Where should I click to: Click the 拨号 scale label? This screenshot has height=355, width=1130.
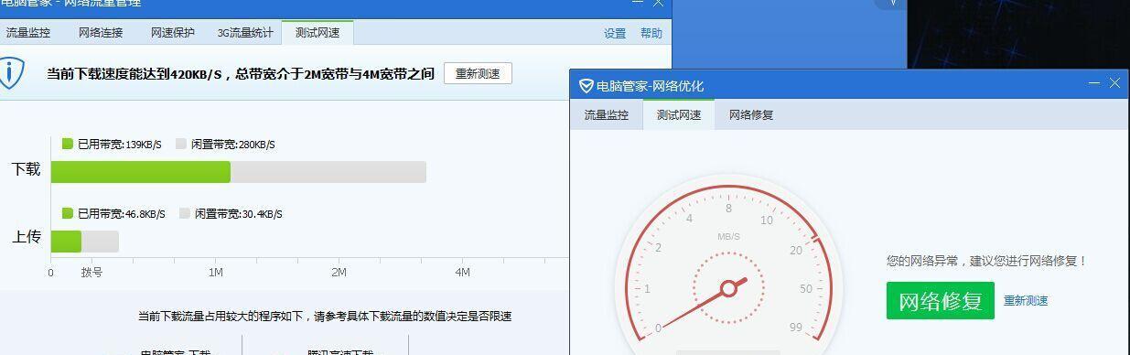pos(91,273)
